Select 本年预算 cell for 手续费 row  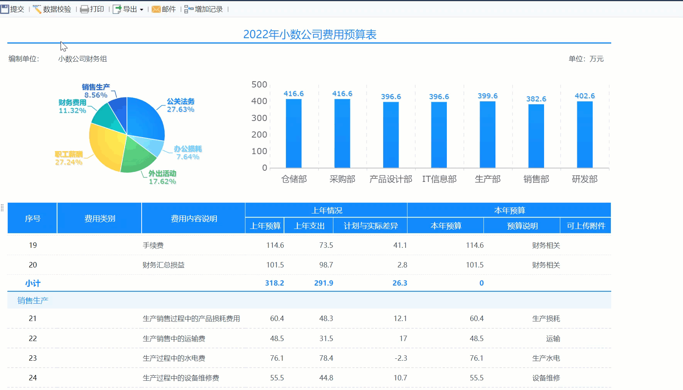pos(474,245)
